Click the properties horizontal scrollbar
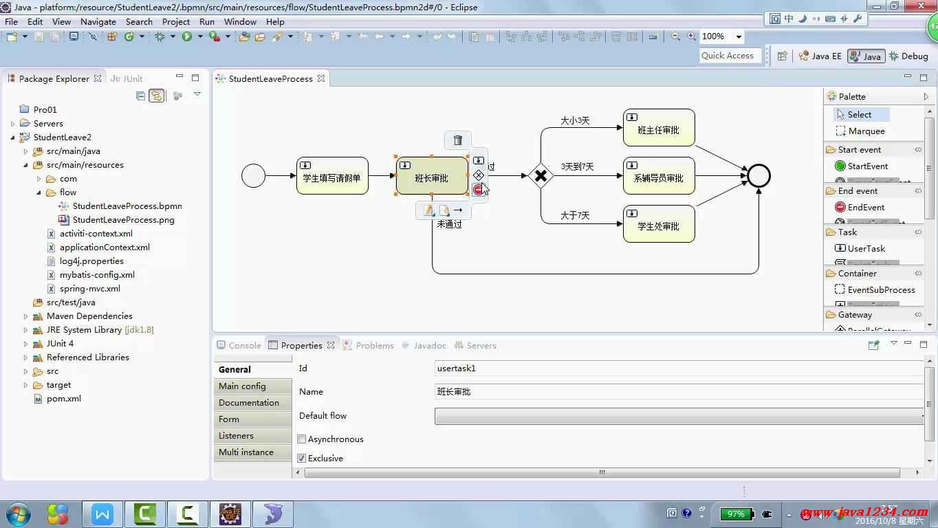 coord(602,472)
